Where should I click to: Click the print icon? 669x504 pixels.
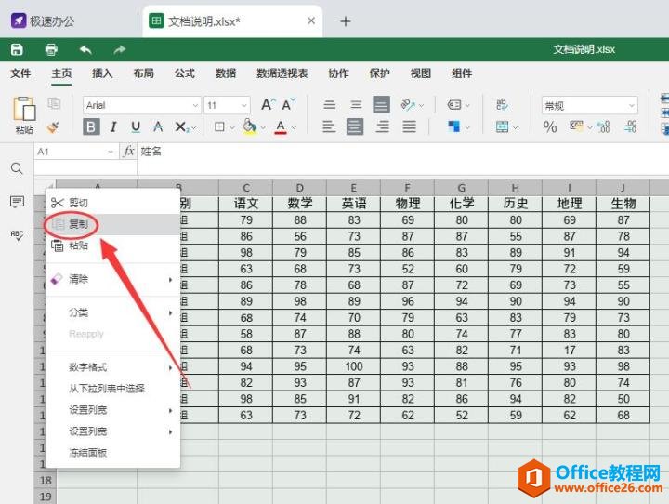coord(51,49)
